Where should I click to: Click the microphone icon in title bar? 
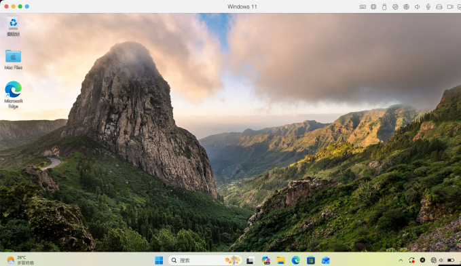pyautogui.click(x=428, y=7)
